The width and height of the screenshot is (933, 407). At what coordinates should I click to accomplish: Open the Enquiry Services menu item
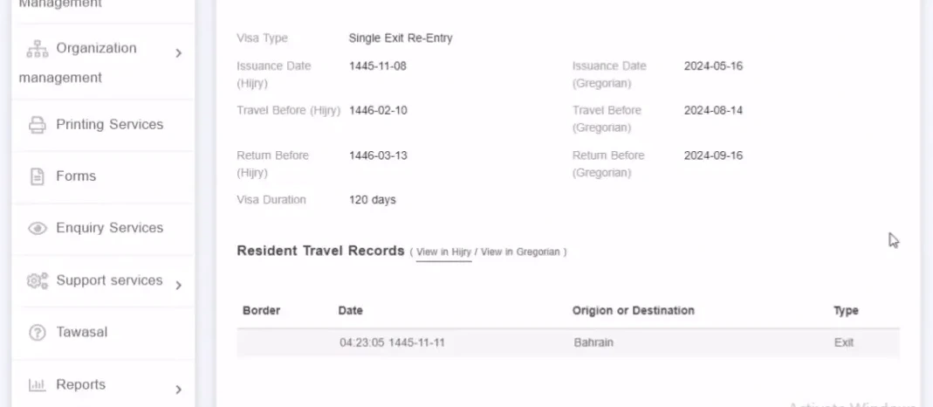pyautogui.click(x=103, y=229)
